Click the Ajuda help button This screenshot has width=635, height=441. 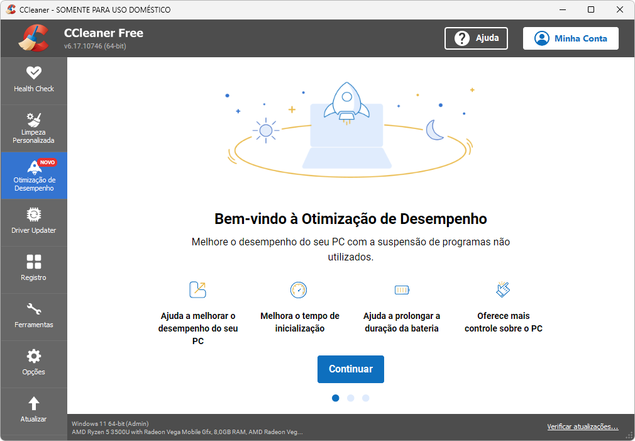[476, 38]
